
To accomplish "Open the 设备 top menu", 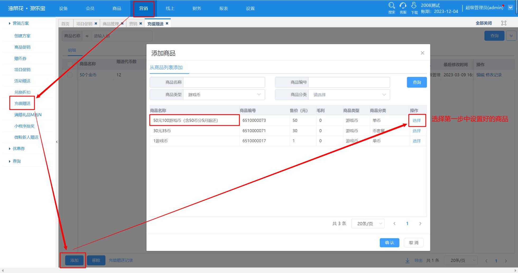I will point(63,8).
